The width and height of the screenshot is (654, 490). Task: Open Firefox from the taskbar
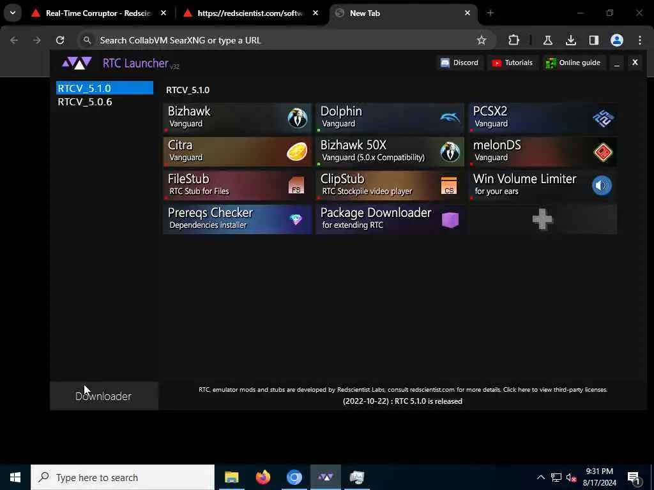pos(262,477)
